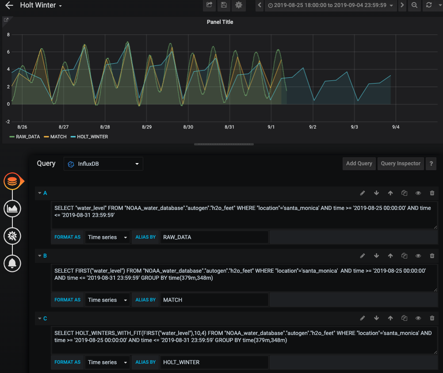Screen dimensions: 443x373
Task: Move query B down
Action: click(x=376, y=256)
